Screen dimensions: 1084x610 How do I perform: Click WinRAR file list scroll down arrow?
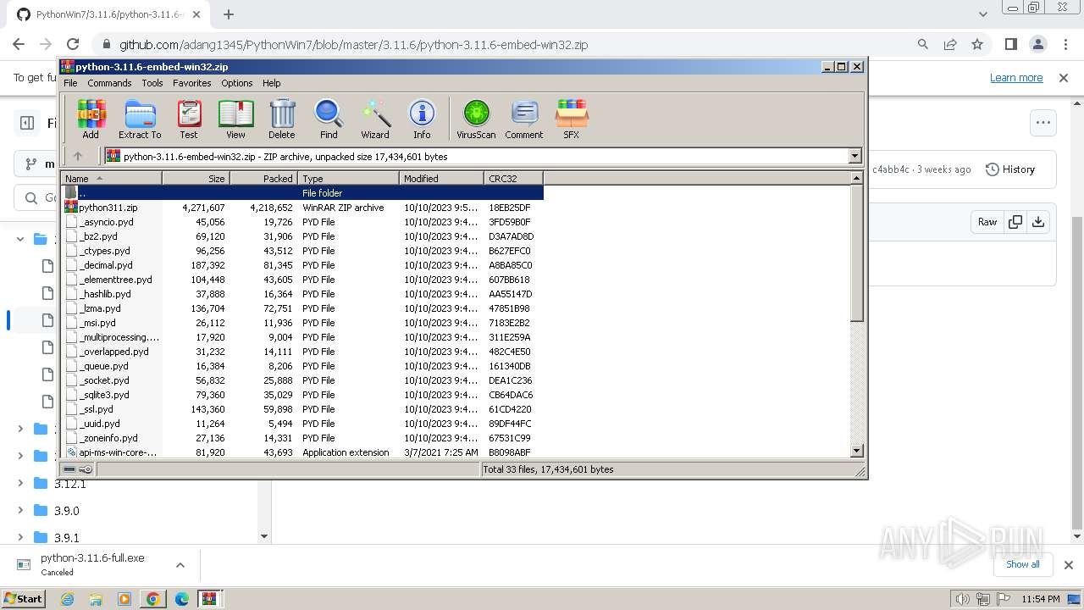tap(856, 451)
